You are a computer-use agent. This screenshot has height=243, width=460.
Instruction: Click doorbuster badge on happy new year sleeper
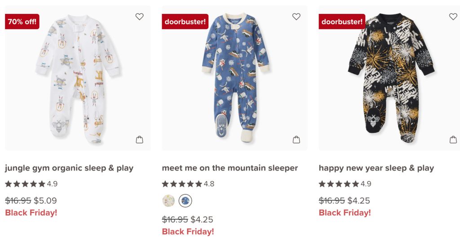342,21
